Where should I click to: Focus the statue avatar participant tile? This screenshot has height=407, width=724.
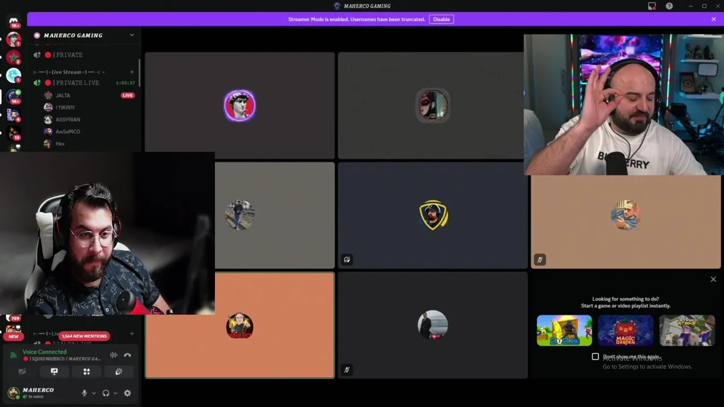240,105
